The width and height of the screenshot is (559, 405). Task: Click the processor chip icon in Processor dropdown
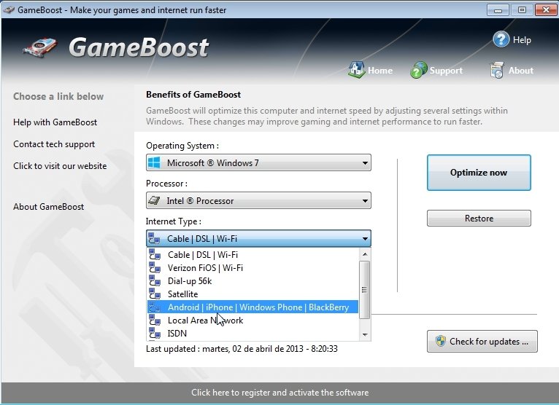(x=155, y=201)
